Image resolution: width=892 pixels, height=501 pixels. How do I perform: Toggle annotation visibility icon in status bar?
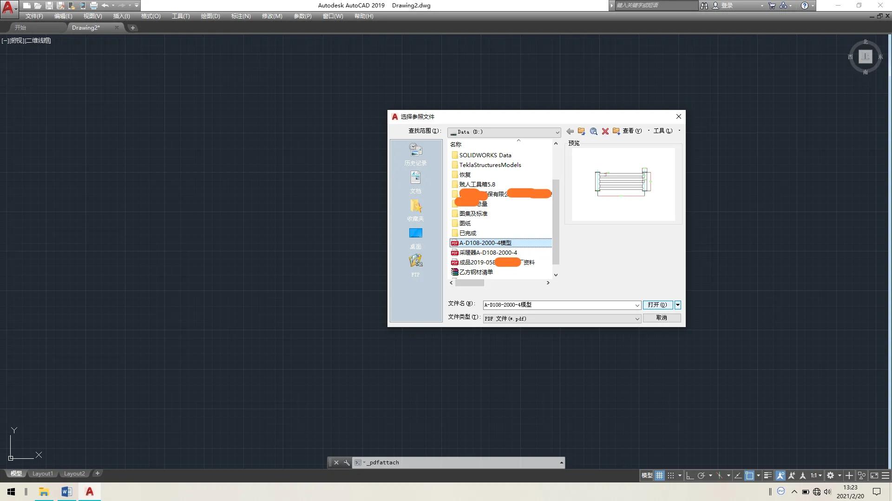(780, 475)
